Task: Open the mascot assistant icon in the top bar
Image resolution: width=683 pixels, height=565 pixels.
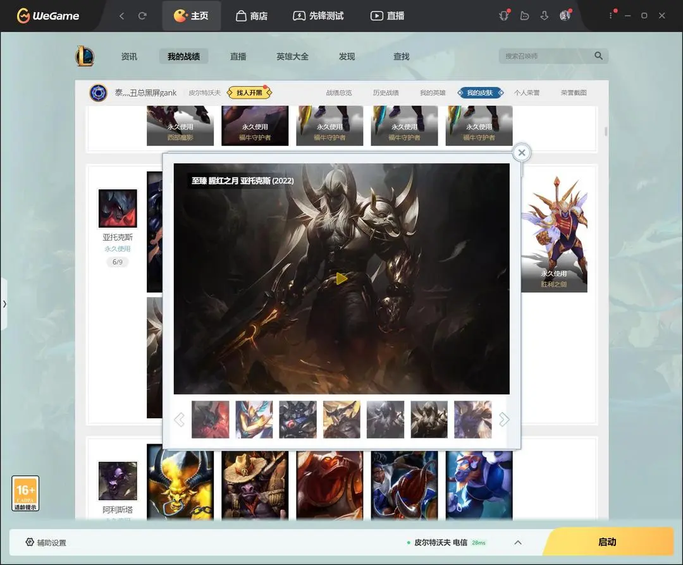Action: click(x=524, y=16)
